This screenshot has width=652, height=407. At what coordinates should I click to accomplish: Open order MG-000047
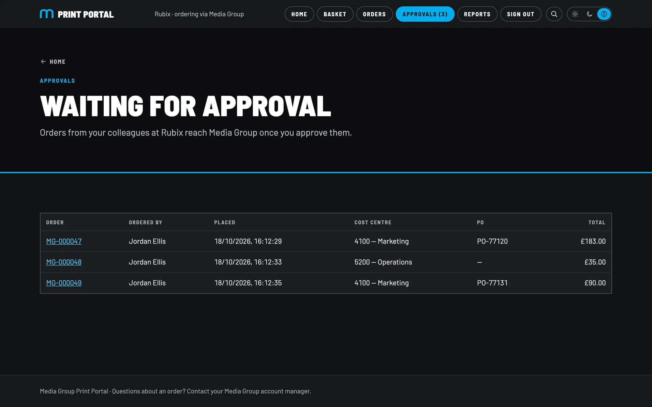(64, 241)
